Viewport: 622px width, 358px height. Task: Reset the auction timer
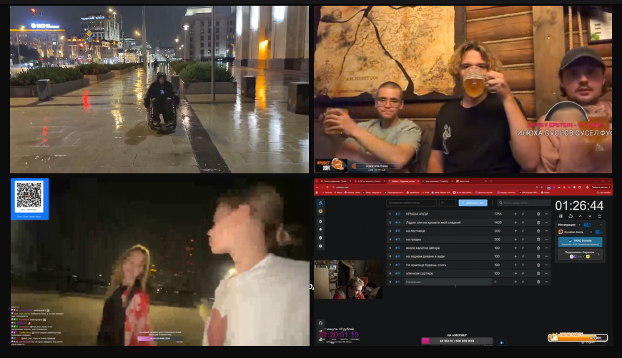[x=571, y=216]
